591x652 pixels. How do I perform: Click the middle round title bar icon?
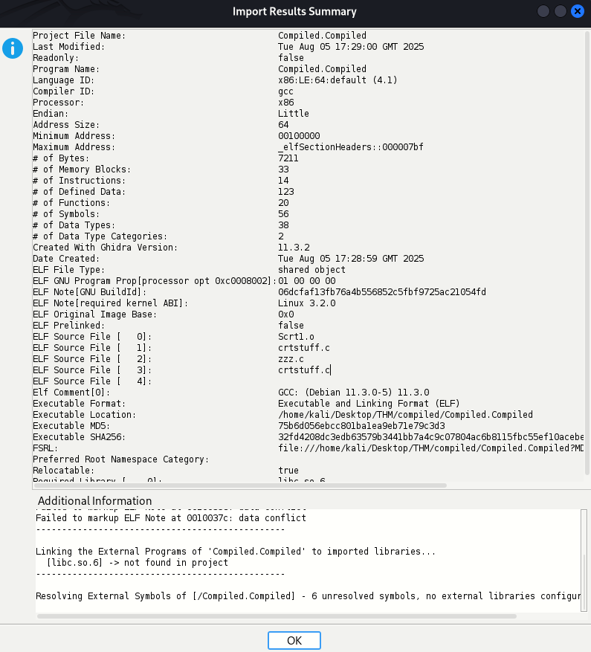[x=560, y=10]
